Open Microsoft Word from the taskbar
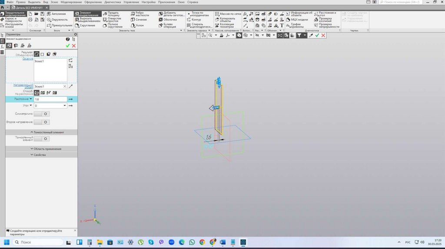445x249 pixels. click(x=222, y=242)
